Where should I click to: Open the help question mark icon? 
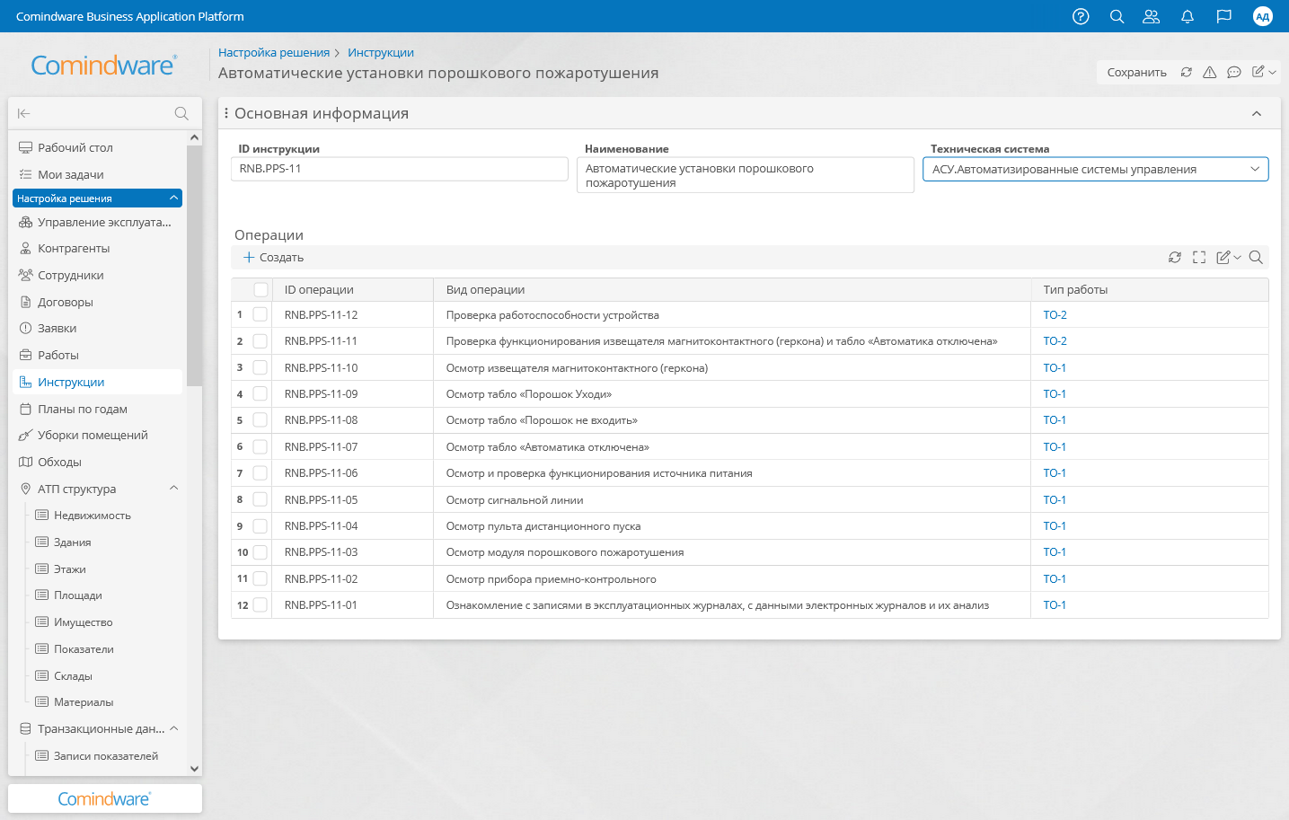[x=1081, y=16]
